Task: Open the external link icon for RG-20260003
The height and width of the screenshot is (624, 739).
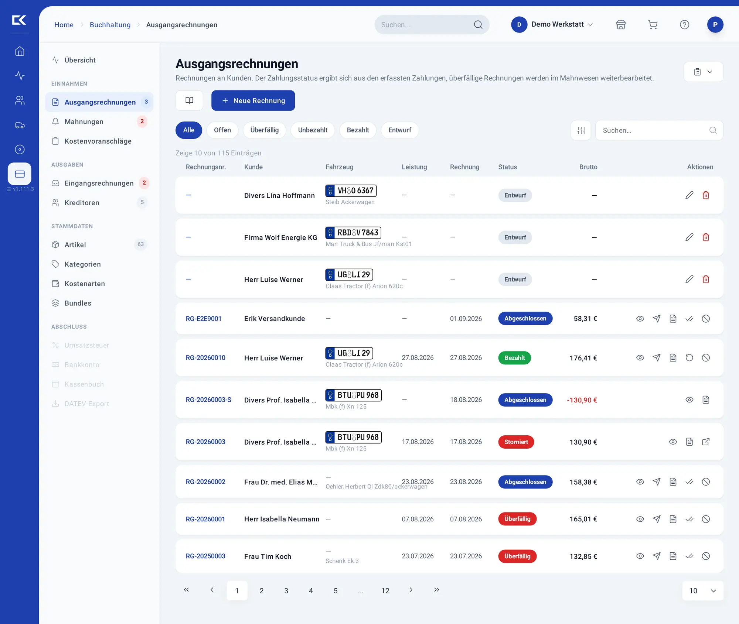Action: coord(706,442)
